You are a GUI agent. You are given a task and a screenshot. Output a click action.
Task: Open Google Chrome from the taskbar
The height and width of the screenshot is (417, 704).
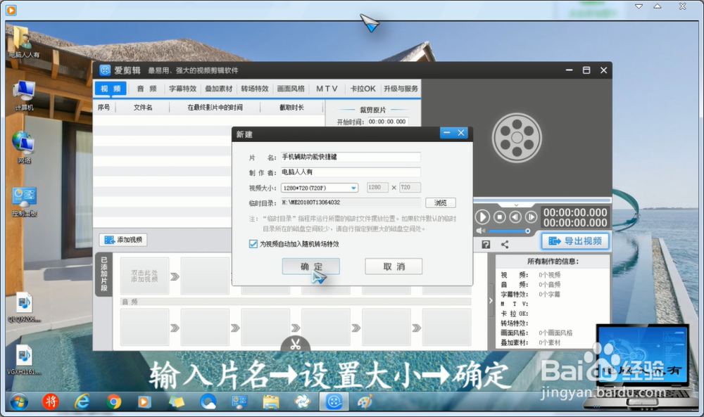114,402
